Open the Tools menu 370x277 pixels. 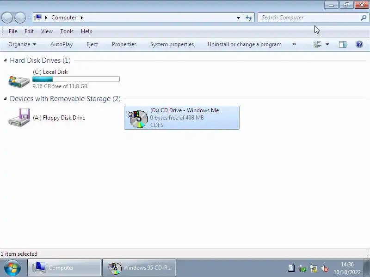click(x=67, y=31)
